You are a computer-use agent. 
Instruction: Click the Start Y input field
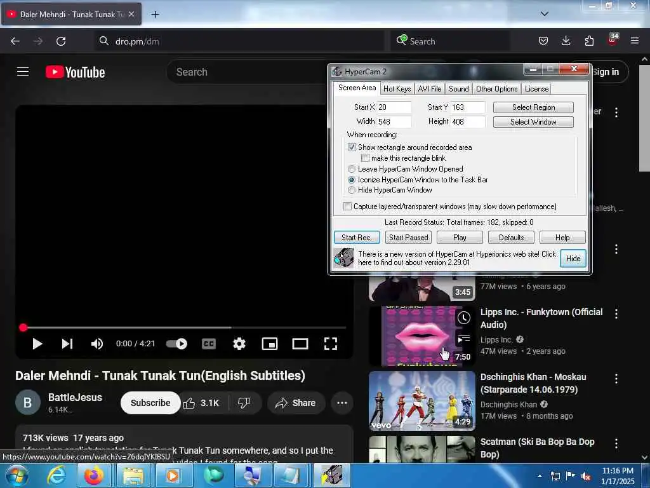point(468,107)
